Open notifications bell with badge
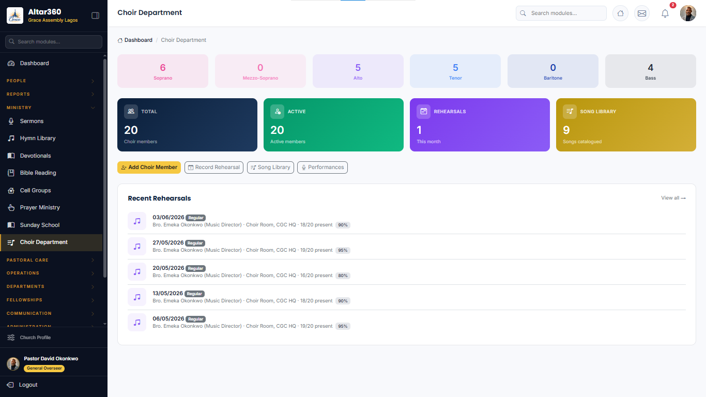706x397 pixels. pos(665,13)
